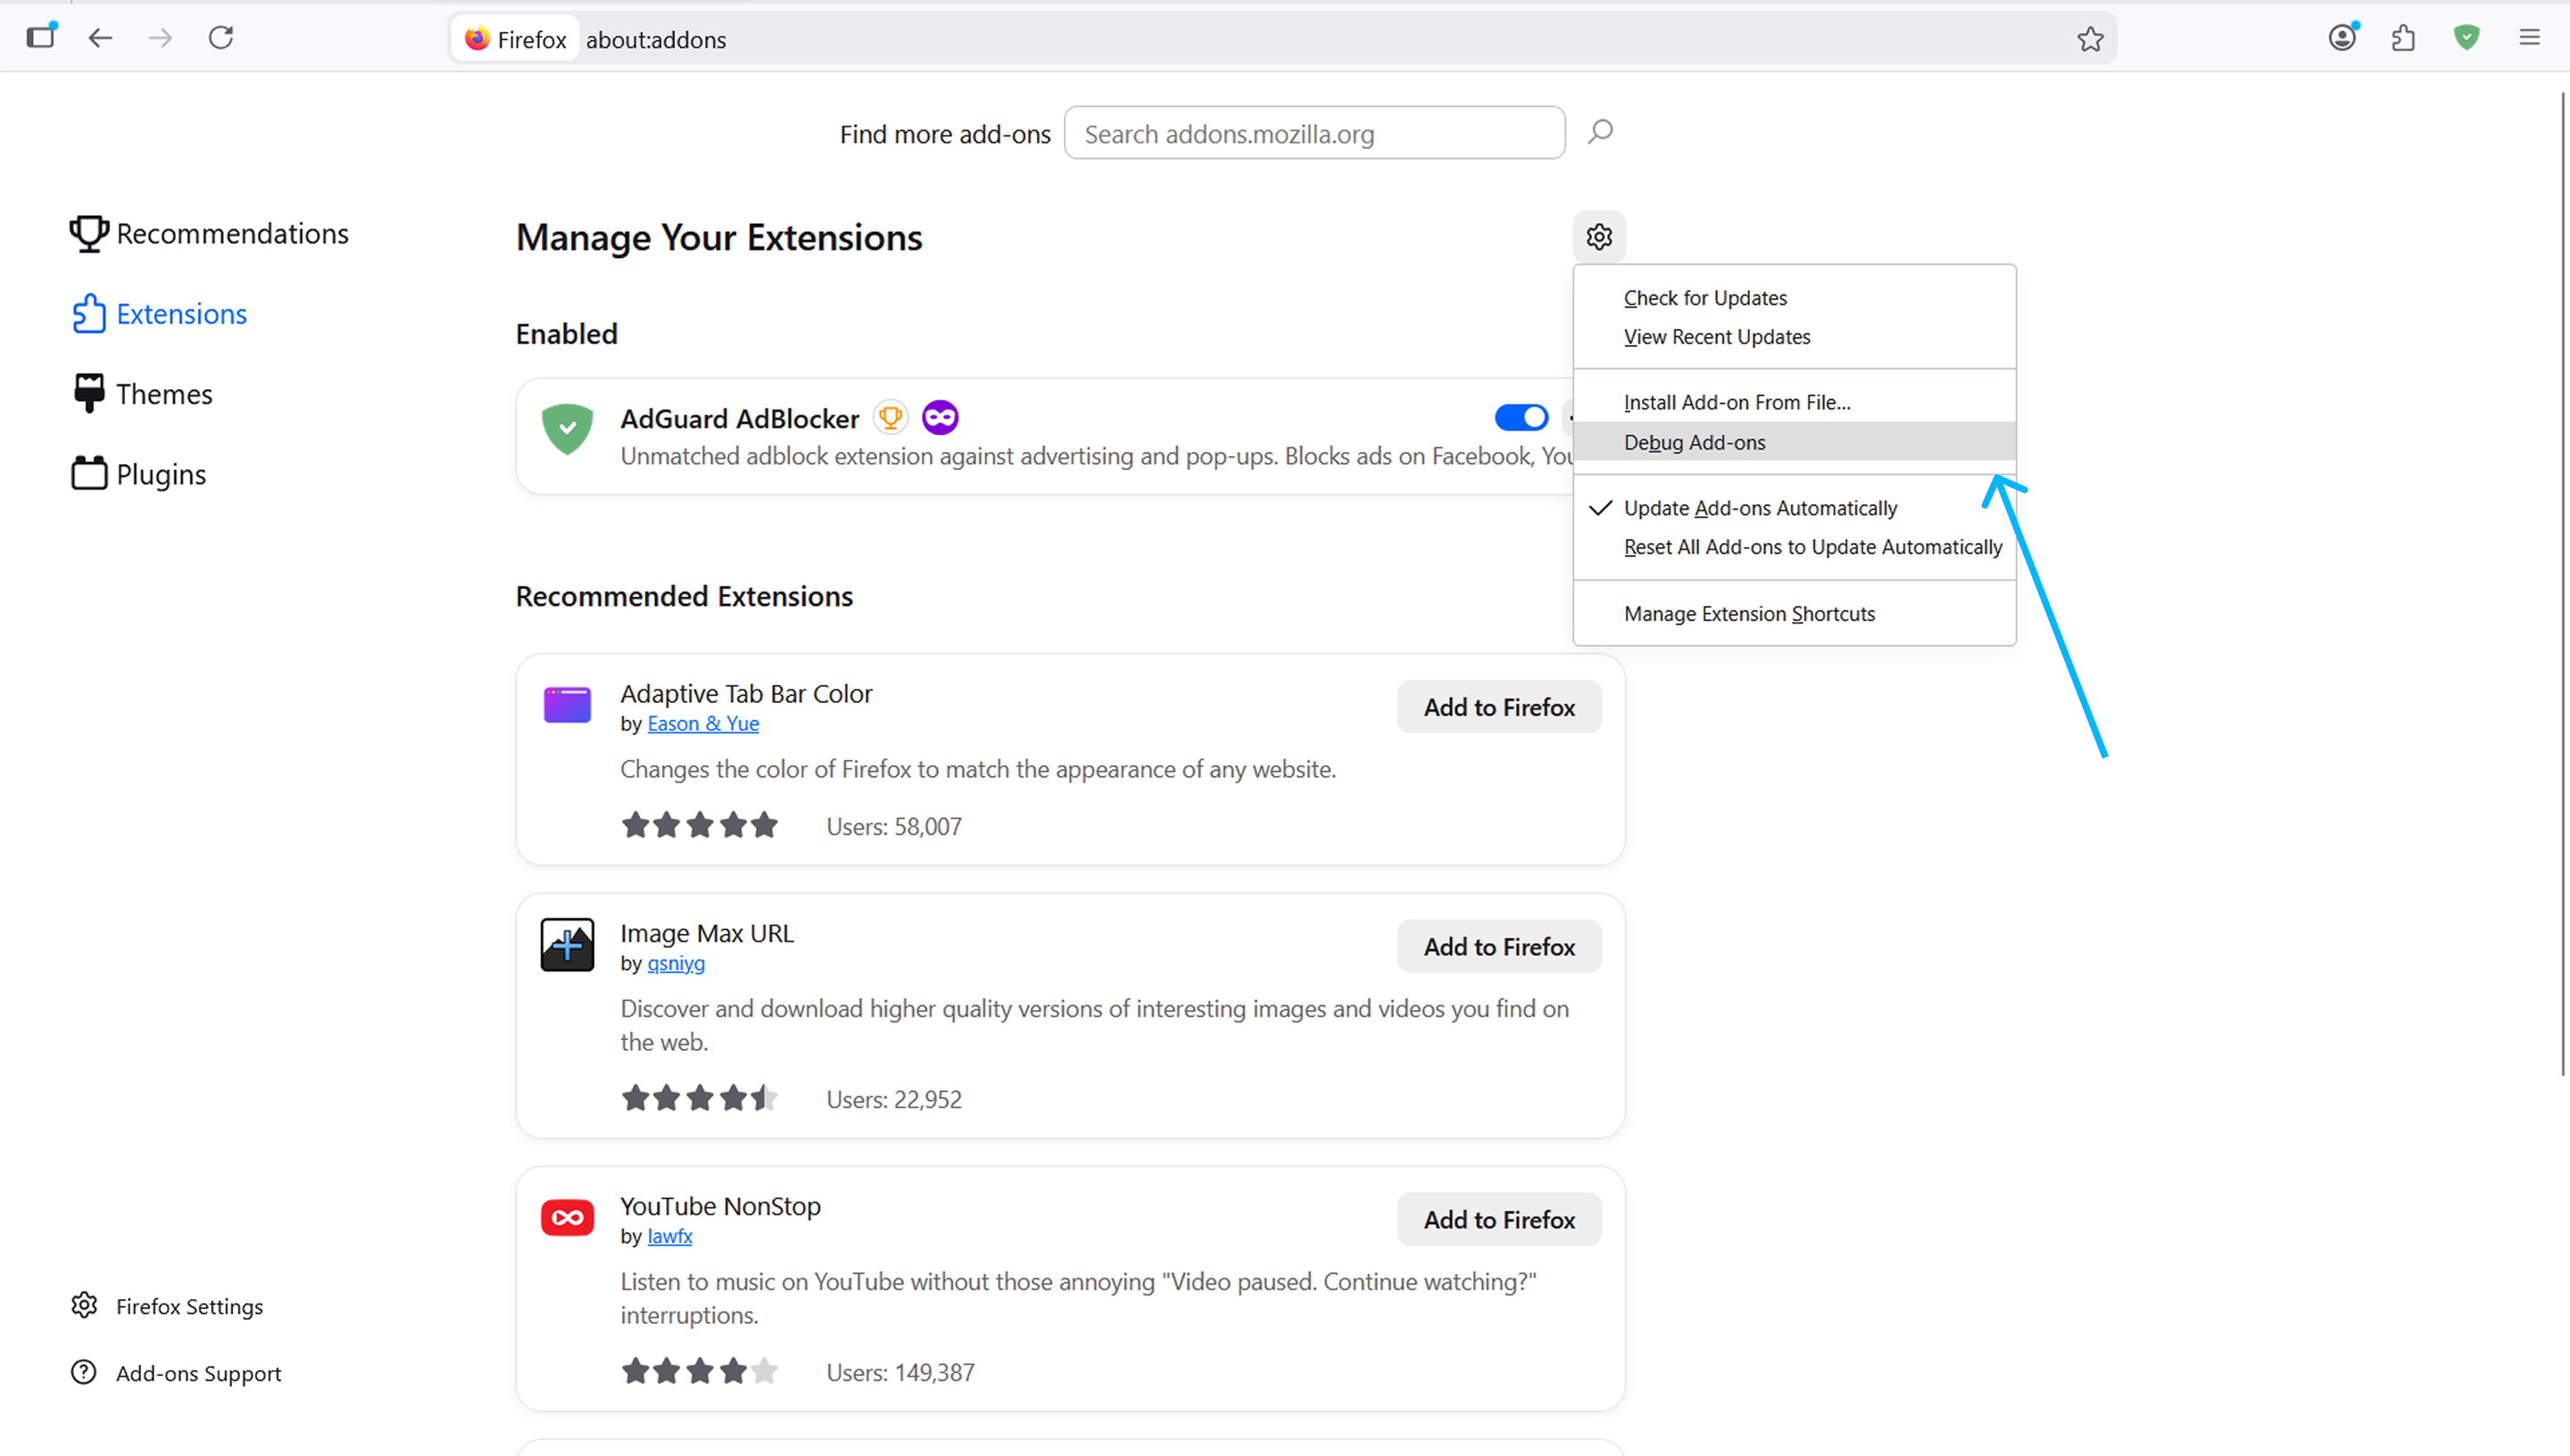Open author link Eason & Yue
Screen dimensions: 2570x1456
tap(703, 723)
